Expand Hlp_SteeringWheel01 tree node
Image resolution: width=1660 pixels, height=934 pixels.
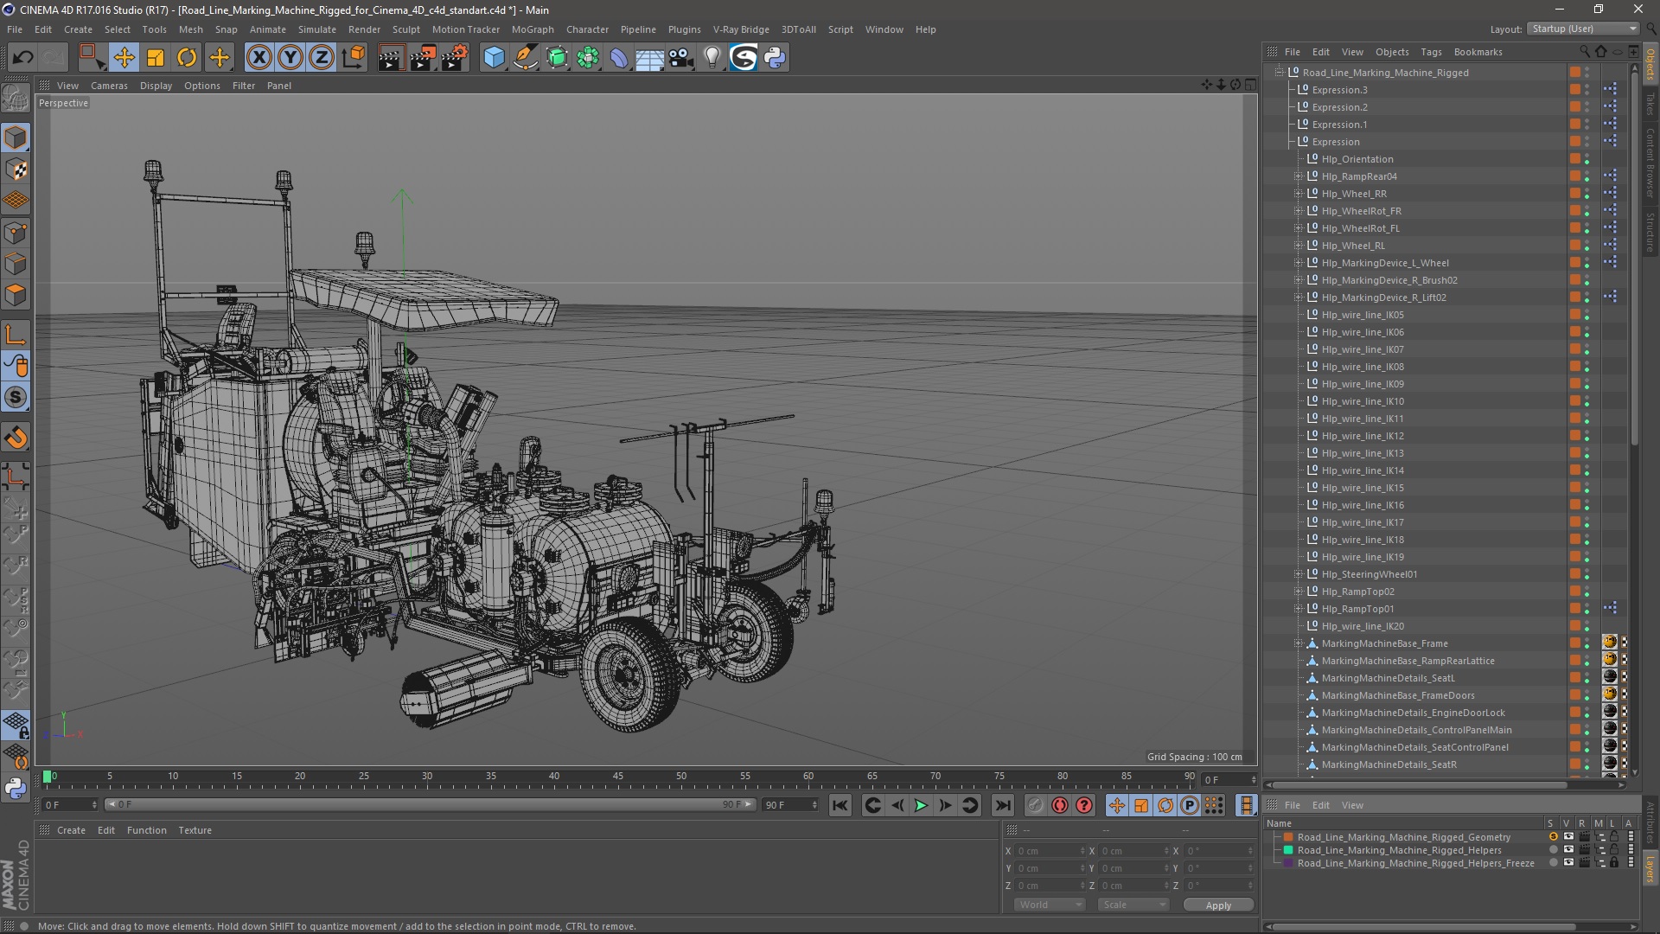coord(1299,574)
